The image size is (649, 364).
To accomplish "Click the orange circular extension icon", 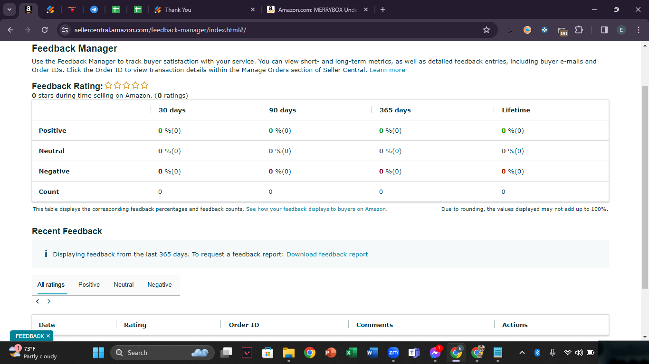I will click(x=527, y=30).
